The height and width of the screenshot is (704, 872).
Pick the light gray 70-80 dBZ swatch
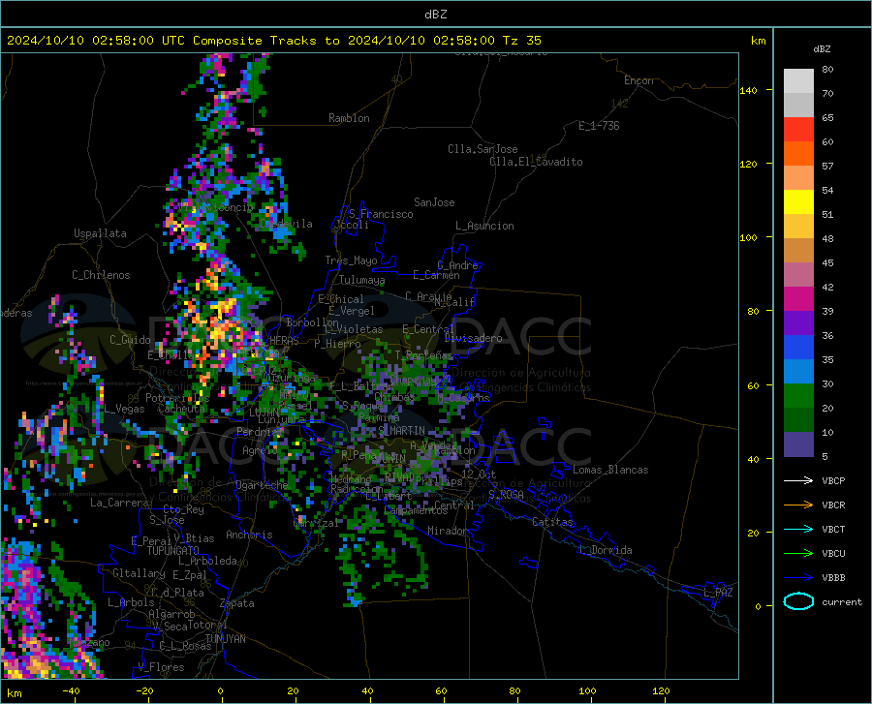click(798, 81)
